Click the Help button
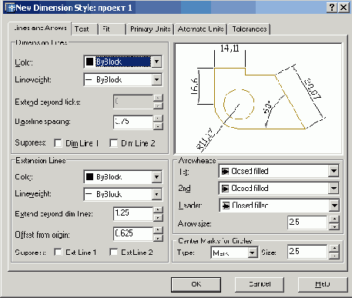This screenshot has width=352, height=298. coord(323,284)
